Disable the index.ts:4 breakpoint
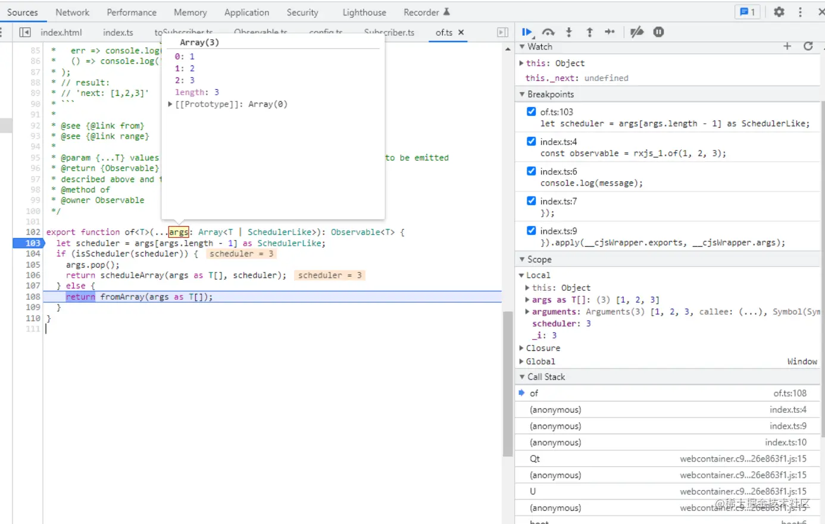Viewport: 825px width, 524px height. (x=531, y=141)
